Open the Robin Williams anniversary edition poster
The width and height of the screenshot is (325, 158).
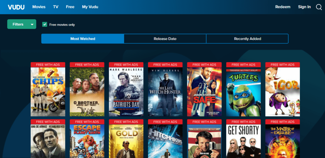coord(204,141)
